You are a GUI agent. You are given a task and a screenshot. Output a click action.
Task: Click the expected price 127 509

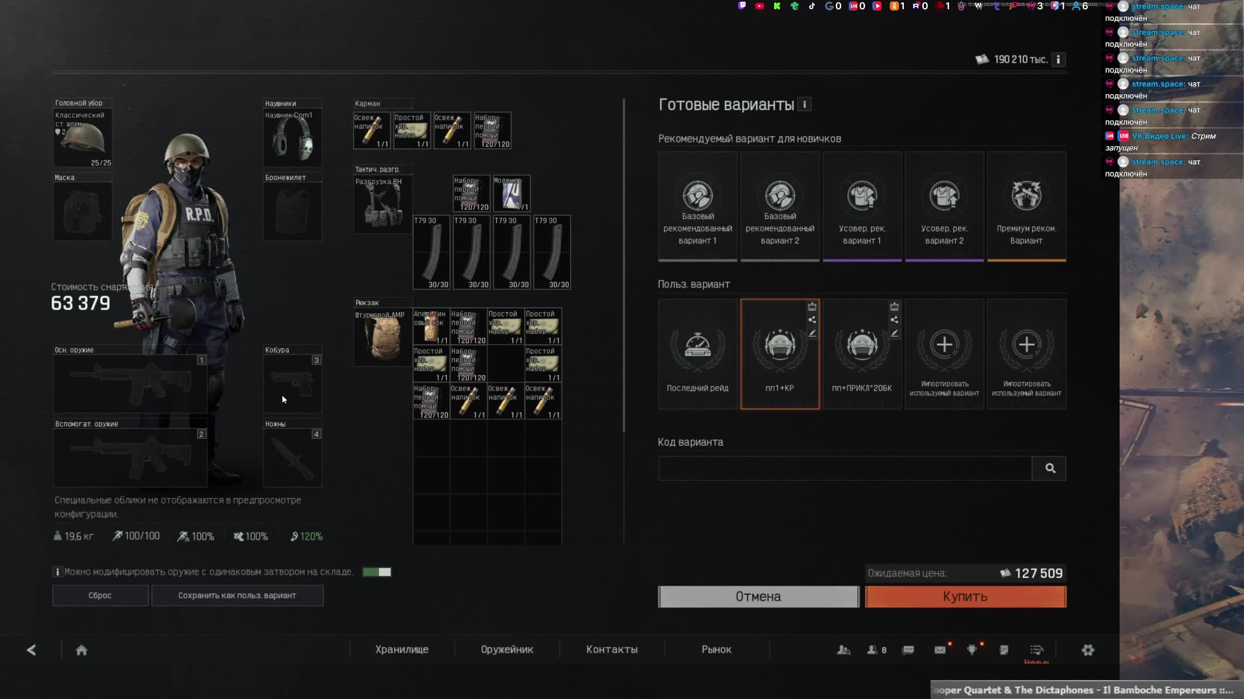(x=1038, y=573)
